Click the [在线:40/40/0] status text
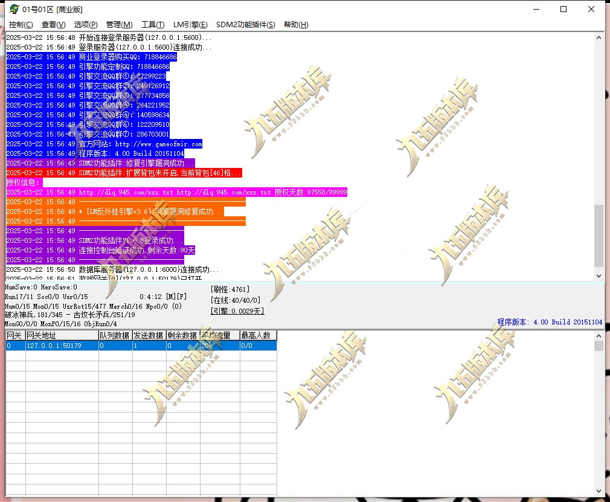Image resolution: width=610 pixels, height=502 pixels. pyautogui.click(x=236, y=300)
